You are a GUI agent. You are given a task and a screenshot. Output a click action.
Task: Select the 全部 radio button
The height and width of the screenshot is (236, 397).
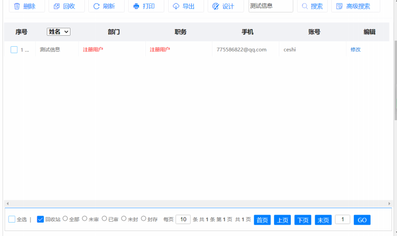65,219
